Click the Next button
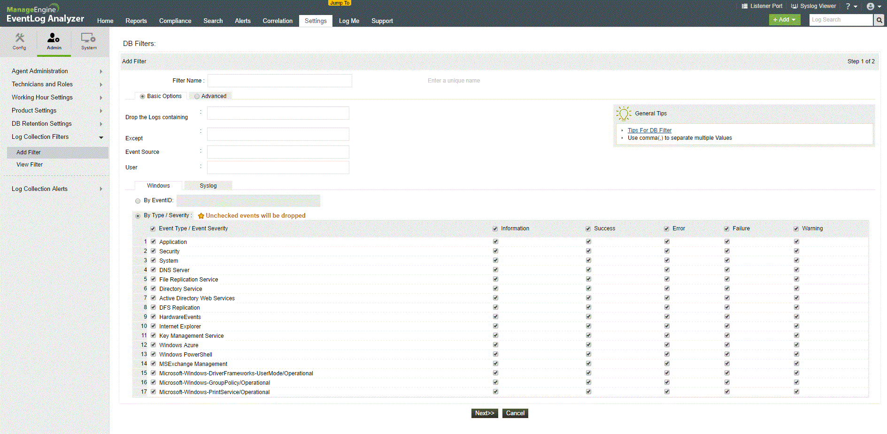The height and width of the screenshot is (434, 887). coord(485,413)
